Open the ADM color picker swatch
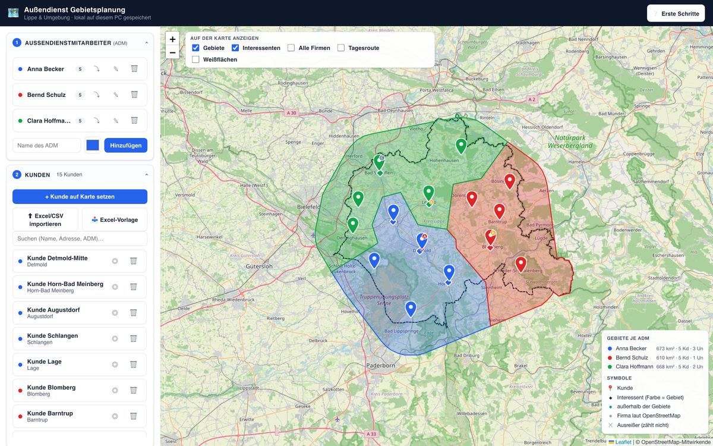 coord(93,145)
